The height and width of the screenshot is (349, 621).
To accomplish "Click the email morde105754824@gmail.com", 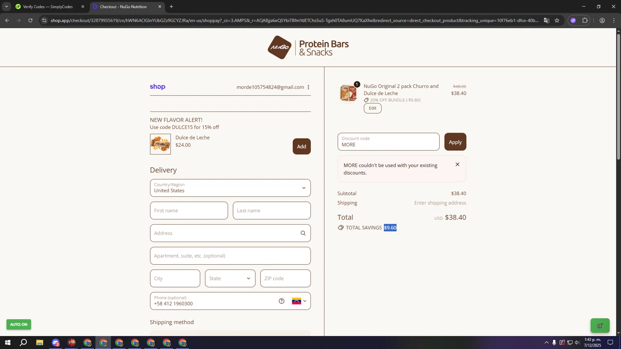I will tap(270, 87).
